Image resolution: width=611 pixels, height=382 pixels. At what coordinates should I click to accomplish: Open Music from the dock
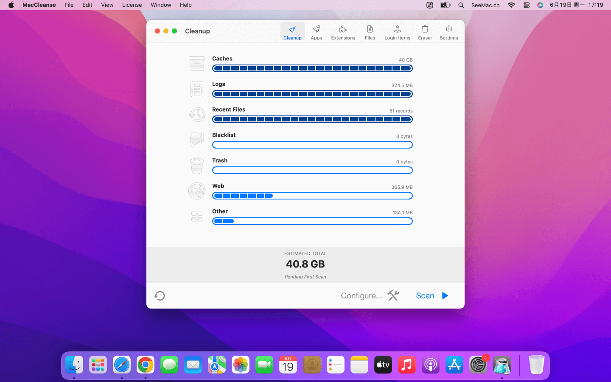[x=407, y=365]
